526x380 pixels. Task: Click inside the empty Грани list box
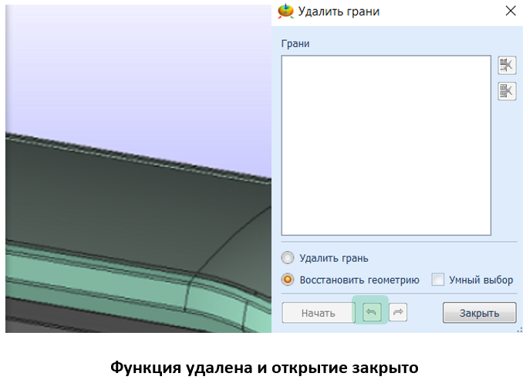(x=386, y=144)
